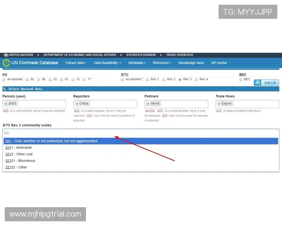Choose the BEC classification radio button
The image size is (282, 226).
(241, 80)
